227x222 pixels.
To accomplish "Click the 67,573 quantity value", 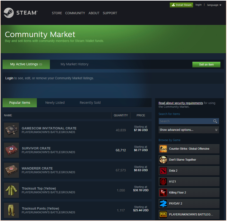I will pos(121,170).
